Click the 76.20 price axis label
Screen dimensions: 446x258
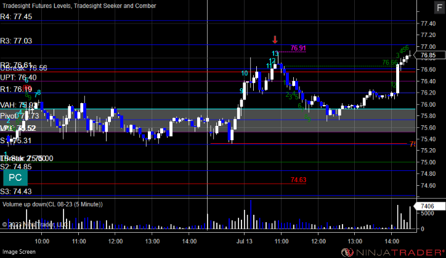428,93
